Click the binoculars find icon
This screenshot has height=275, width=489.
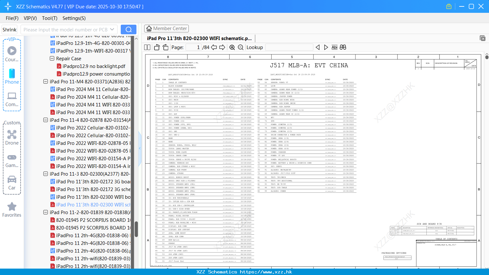click(343, 47)
